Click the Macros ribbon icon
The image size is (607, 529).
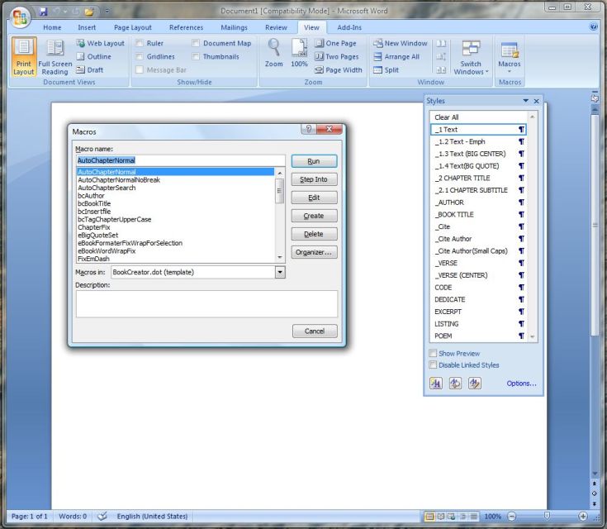510,57
